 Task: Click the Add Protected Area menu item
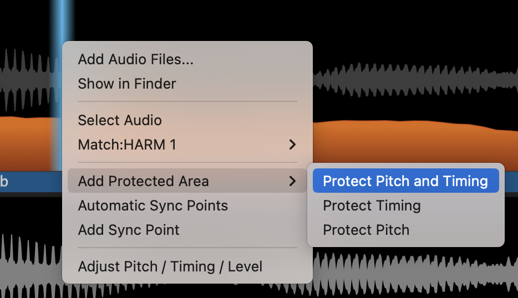tap(143, 181)
